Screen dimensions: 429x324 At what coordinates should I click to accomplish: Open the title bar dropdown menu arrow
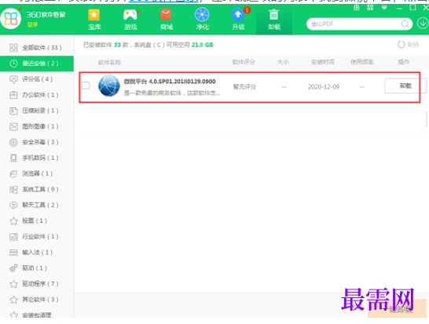click(384, 8)
